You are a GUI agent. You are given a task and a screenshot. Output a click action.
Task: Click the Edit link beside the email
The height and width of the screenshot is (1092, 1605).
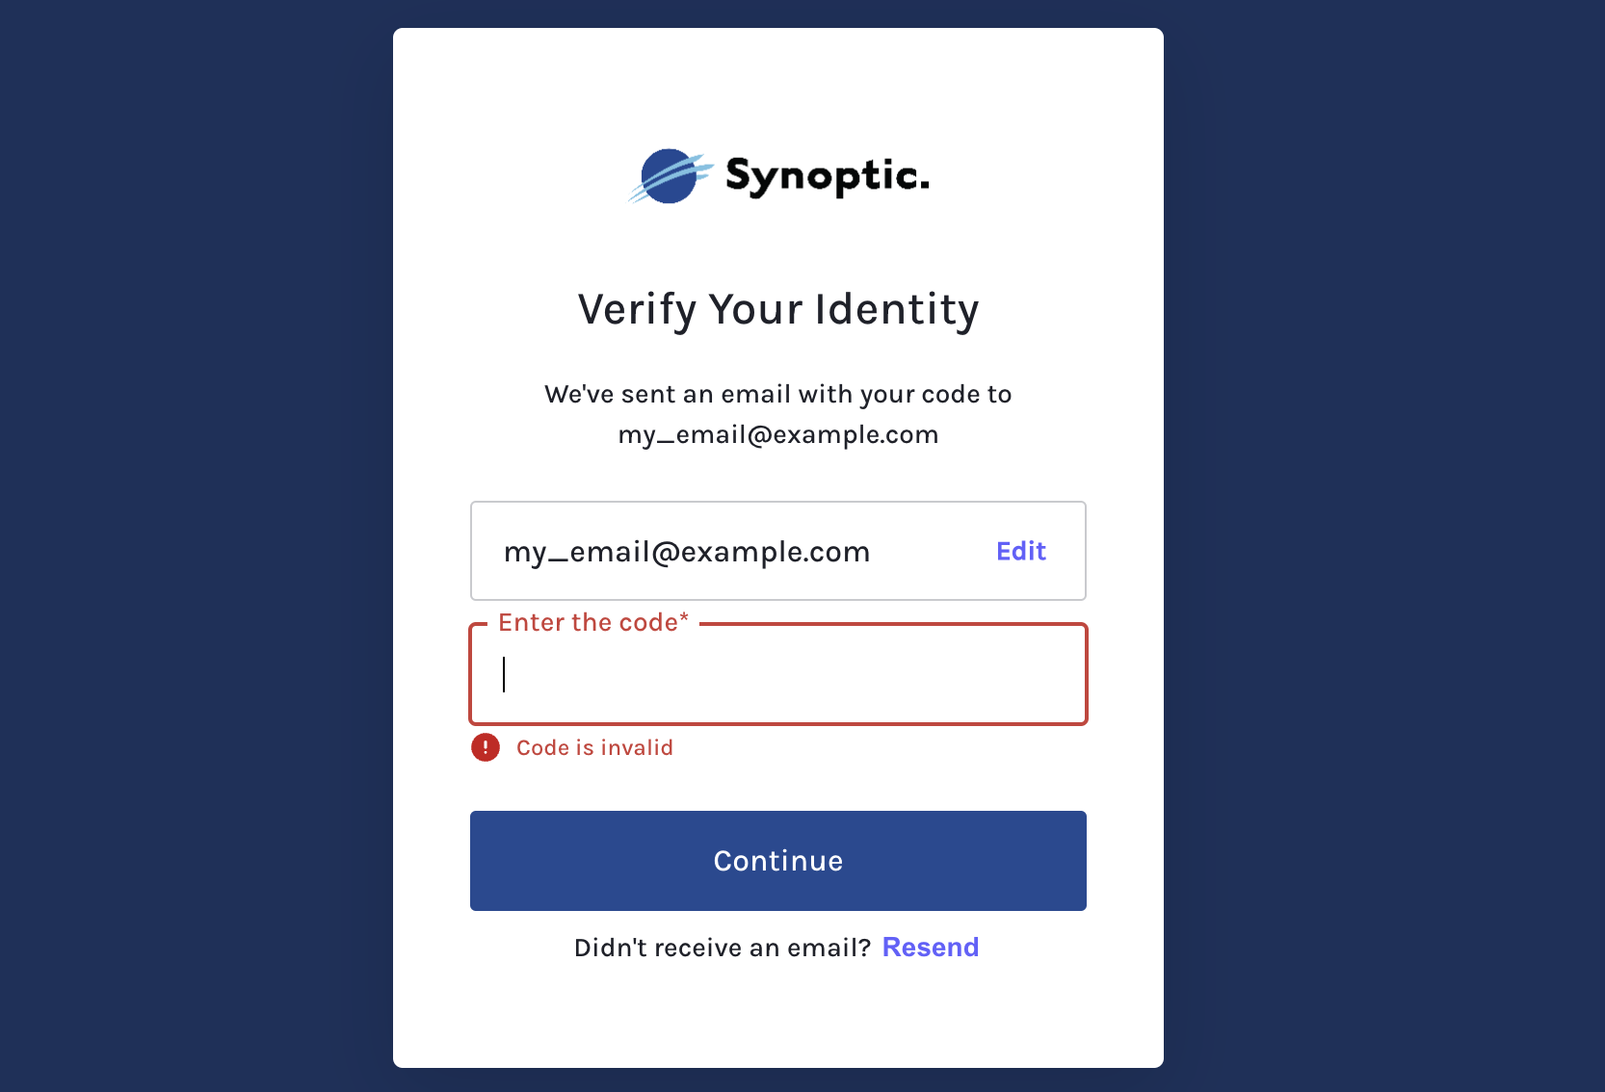point(1020,551)
